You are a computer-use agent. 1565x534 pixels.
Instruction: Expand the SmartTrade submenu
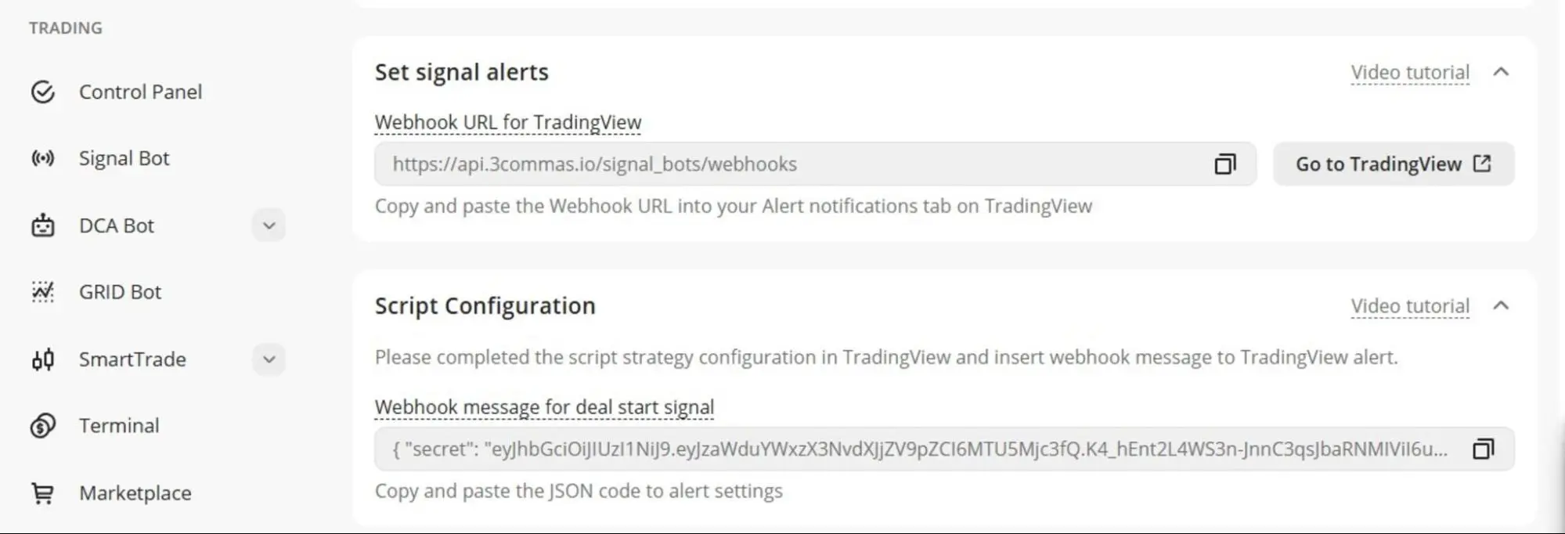point(269,359)
